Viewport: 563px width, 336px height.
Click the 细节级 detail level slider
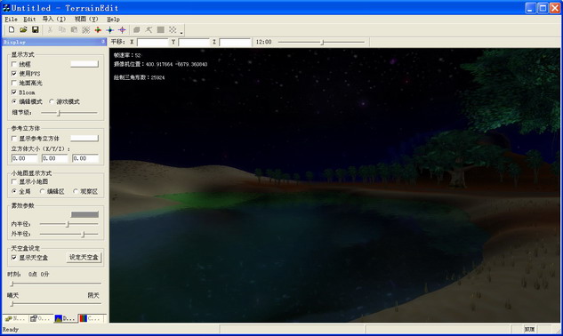(x=68, y=113)
